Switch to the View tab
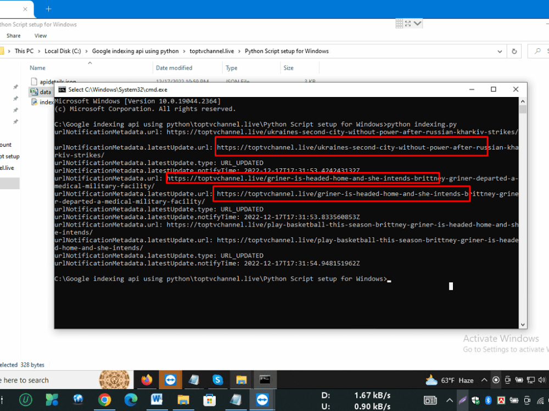Screen dimensions: 549x411 pos(41,36)
